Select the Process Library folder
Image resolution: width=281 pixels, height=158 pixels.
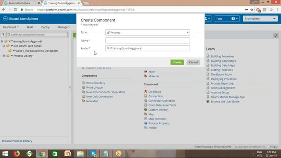(x=23, y=56)
